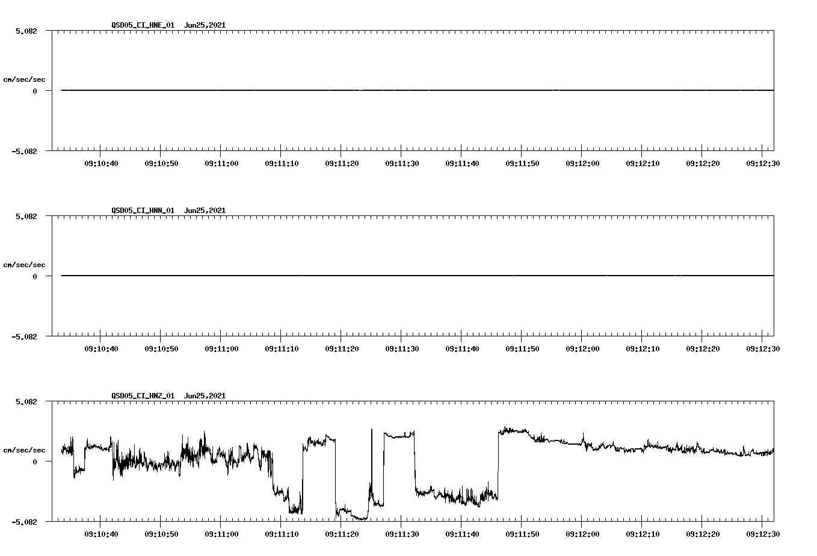The height and width of the screenshot is (556, 817).
Task: Click 09:11:10 time label under HNZ chart
Action: coord(281,534)
